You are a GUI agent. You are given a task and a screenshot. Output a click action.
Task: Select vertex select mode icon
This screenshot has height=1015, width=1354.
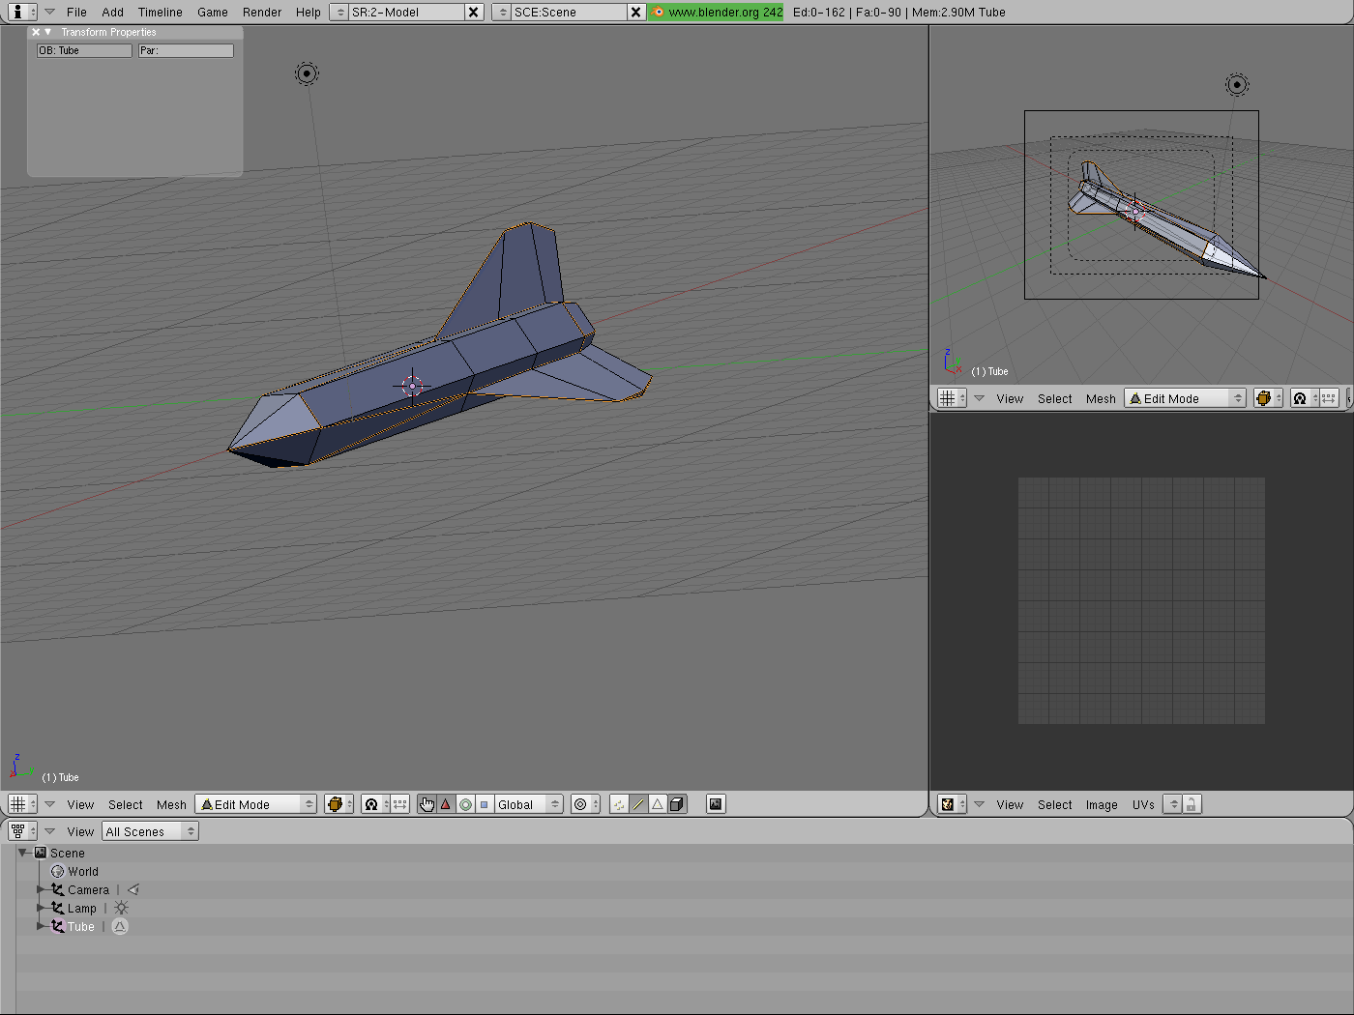[x=619, y=804]
